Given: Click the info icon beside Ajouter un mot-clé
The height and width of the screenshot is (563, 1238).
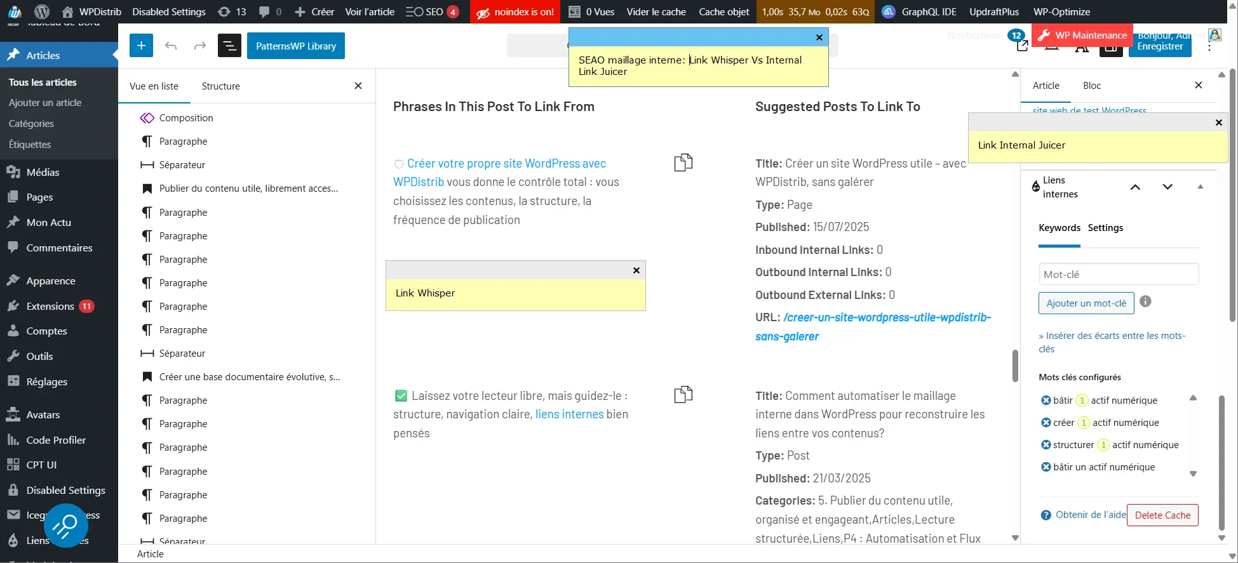Looking at the screenshot, I should [1145, 301].
